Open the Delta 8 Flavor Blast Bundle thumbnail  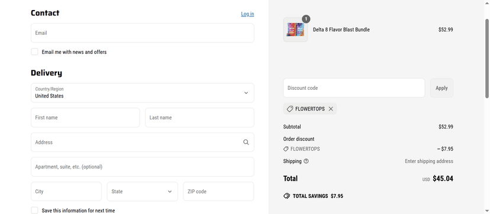click(x=295, y=30)
